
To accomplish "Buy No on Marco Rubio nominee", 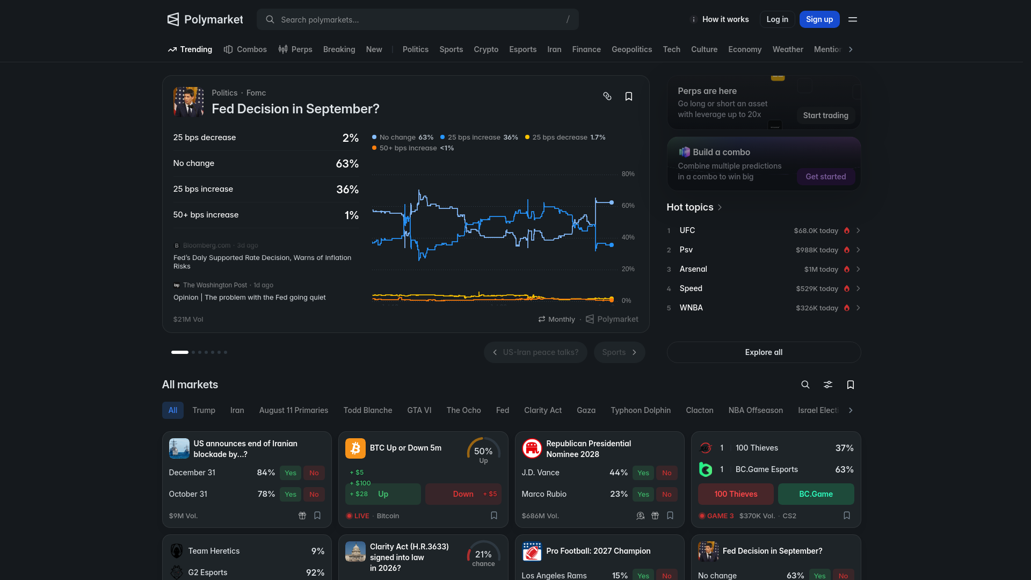I will (667, 494).
